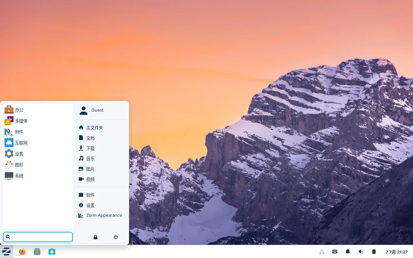Screen dimensions: 413x258
Task: Launch the Files manager from the taskbar
Action: point(37,252)
